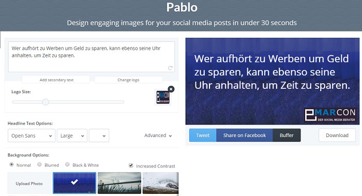The height and width of the screenshot is (196, 362).
Task: Open the Open Sans font dropdown
Action: coord(32,135)
